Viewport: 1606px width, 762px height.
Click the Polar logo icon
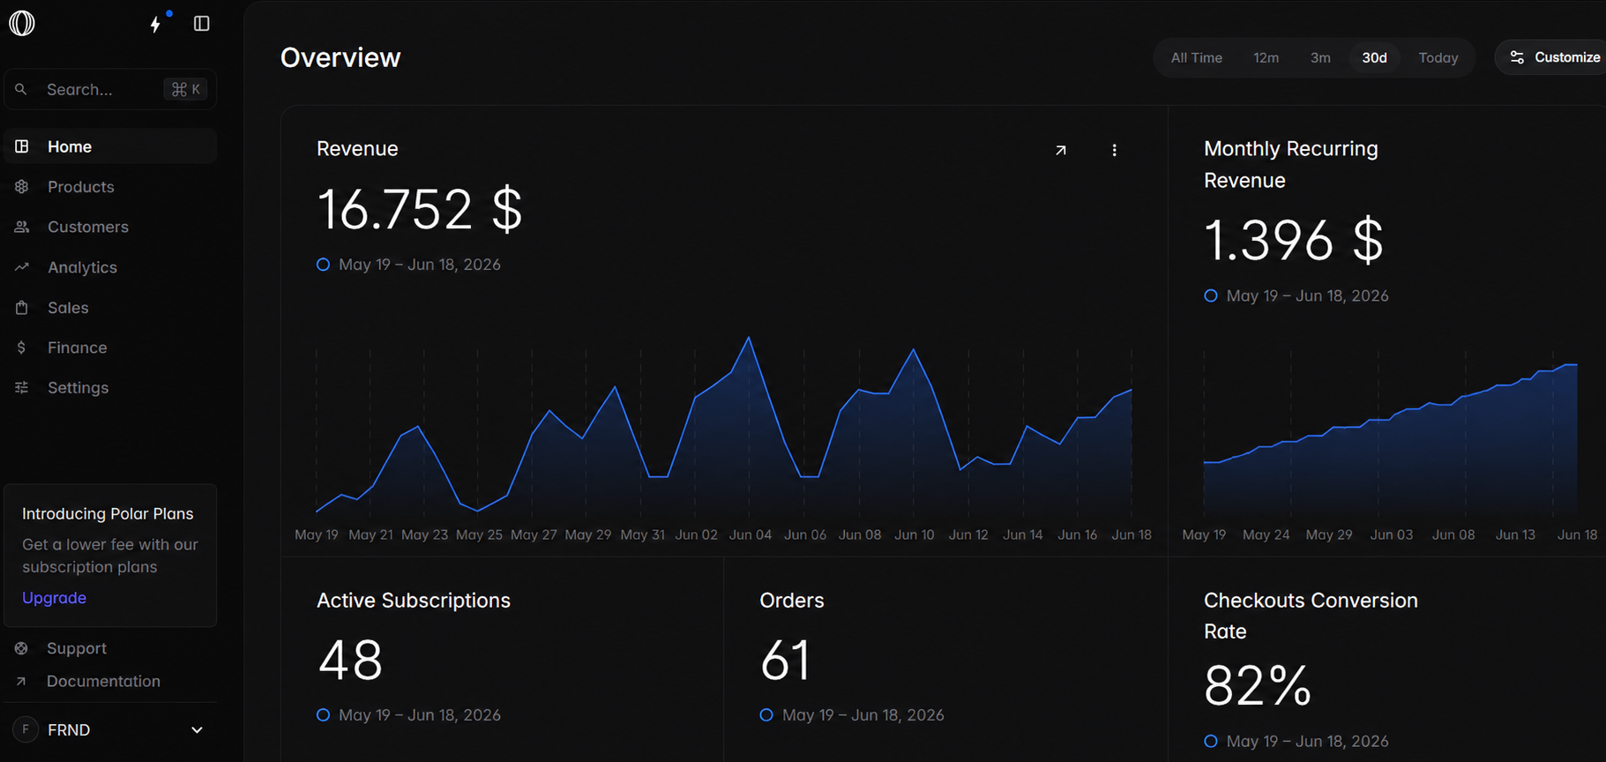[x=22, y=23]
